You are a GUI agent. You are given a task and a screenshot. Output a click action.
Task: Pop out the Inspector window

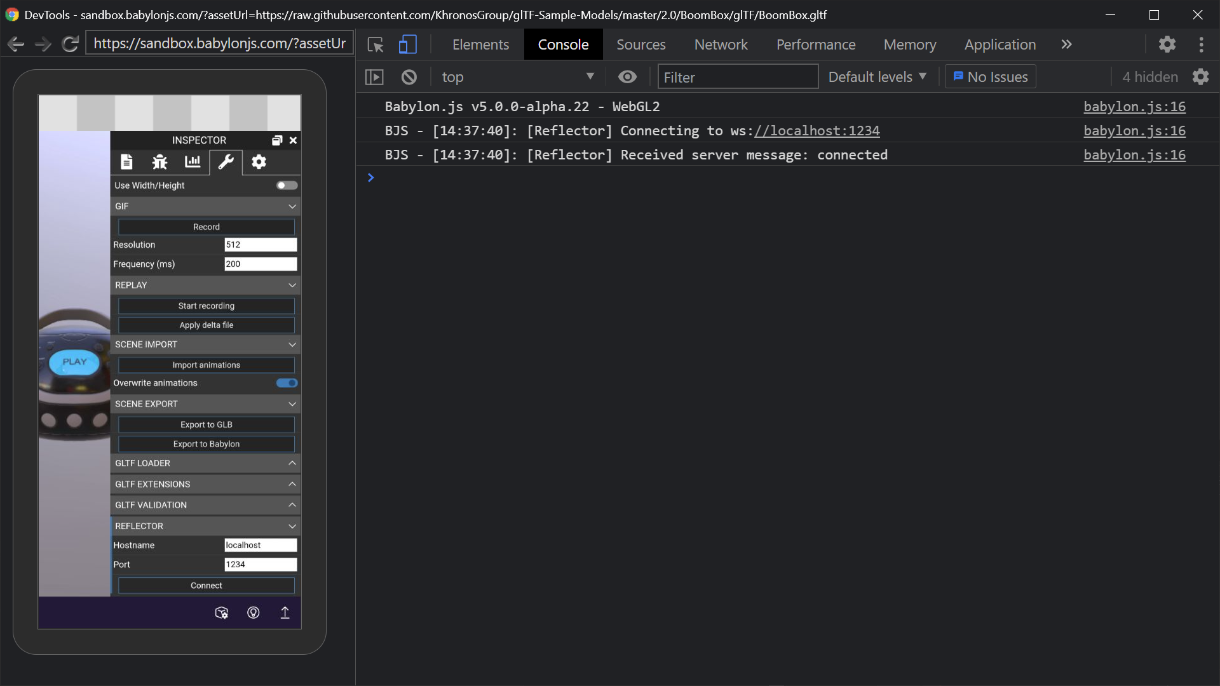[277, 140]
